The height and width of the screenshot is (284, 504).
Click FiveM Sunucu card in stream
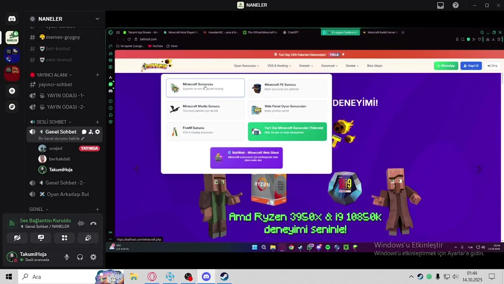tap(205, 131)
